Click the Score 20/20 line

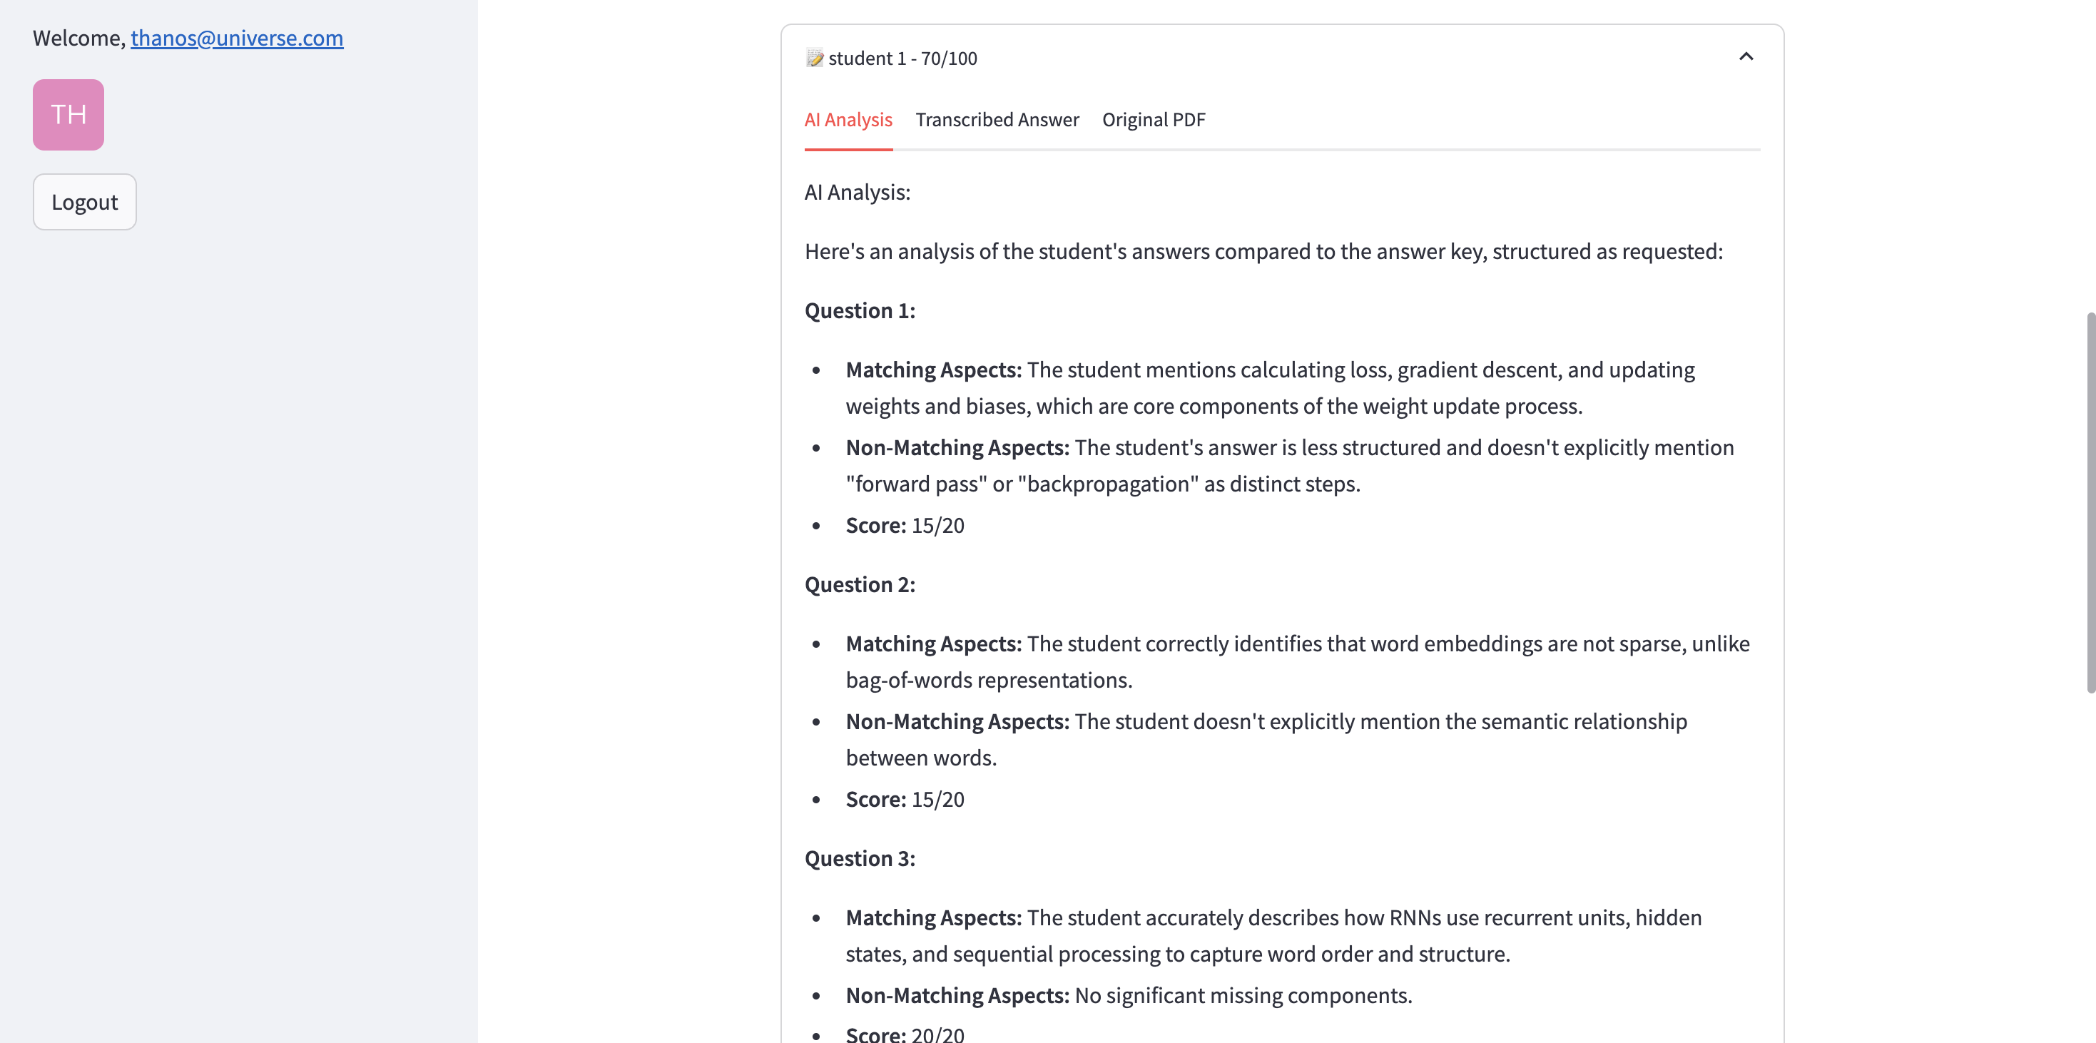(904, 1033)
